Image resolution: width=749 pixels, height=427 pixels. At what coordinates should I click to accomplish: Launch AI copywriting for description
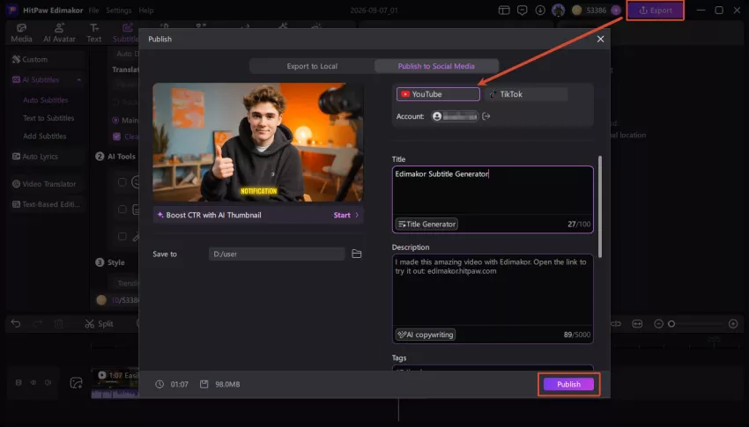pos(425,335)
